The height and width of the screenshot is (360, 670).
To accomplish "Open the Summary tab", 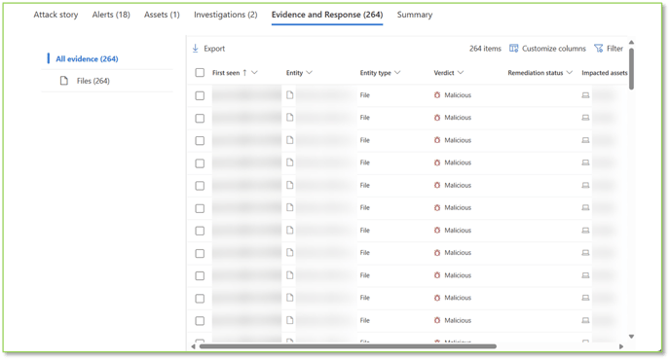I will pos(415,15).
